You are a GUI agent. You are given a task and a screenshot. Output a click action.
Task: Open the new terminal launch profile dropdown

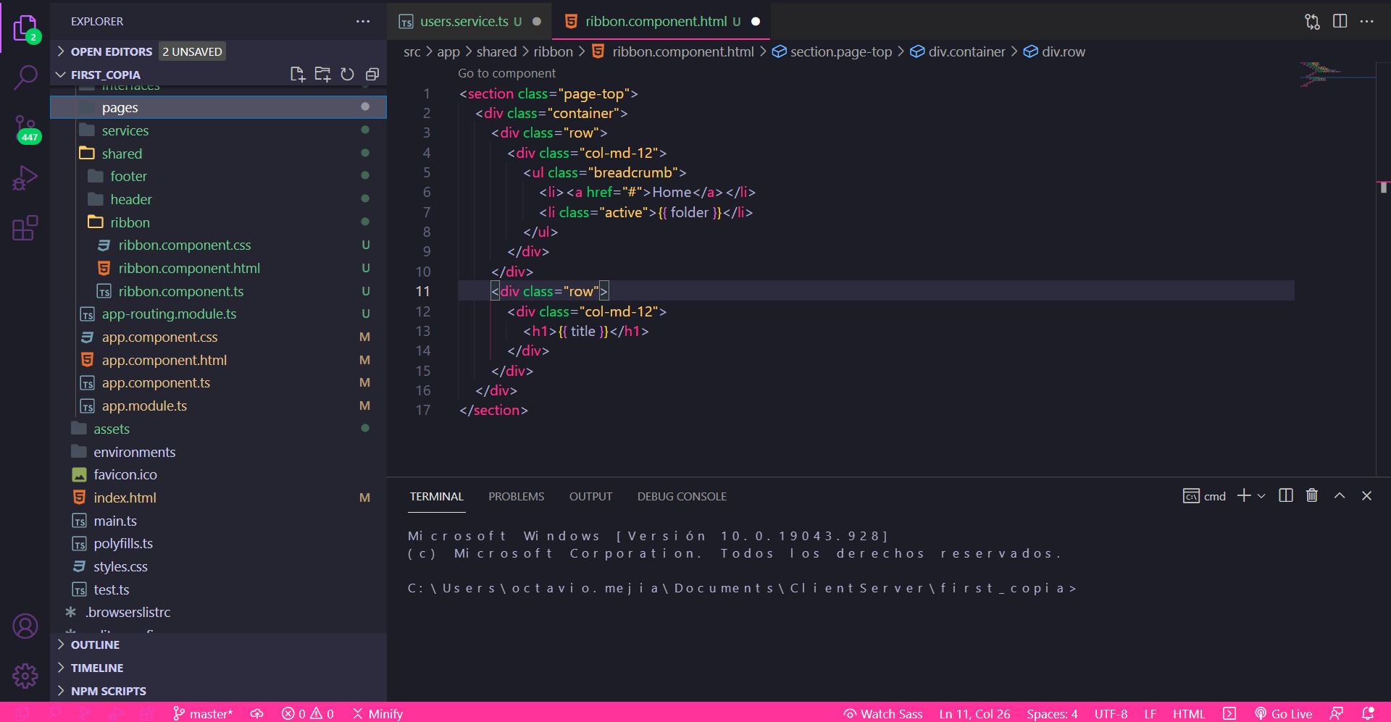[x=1261, y=496]
